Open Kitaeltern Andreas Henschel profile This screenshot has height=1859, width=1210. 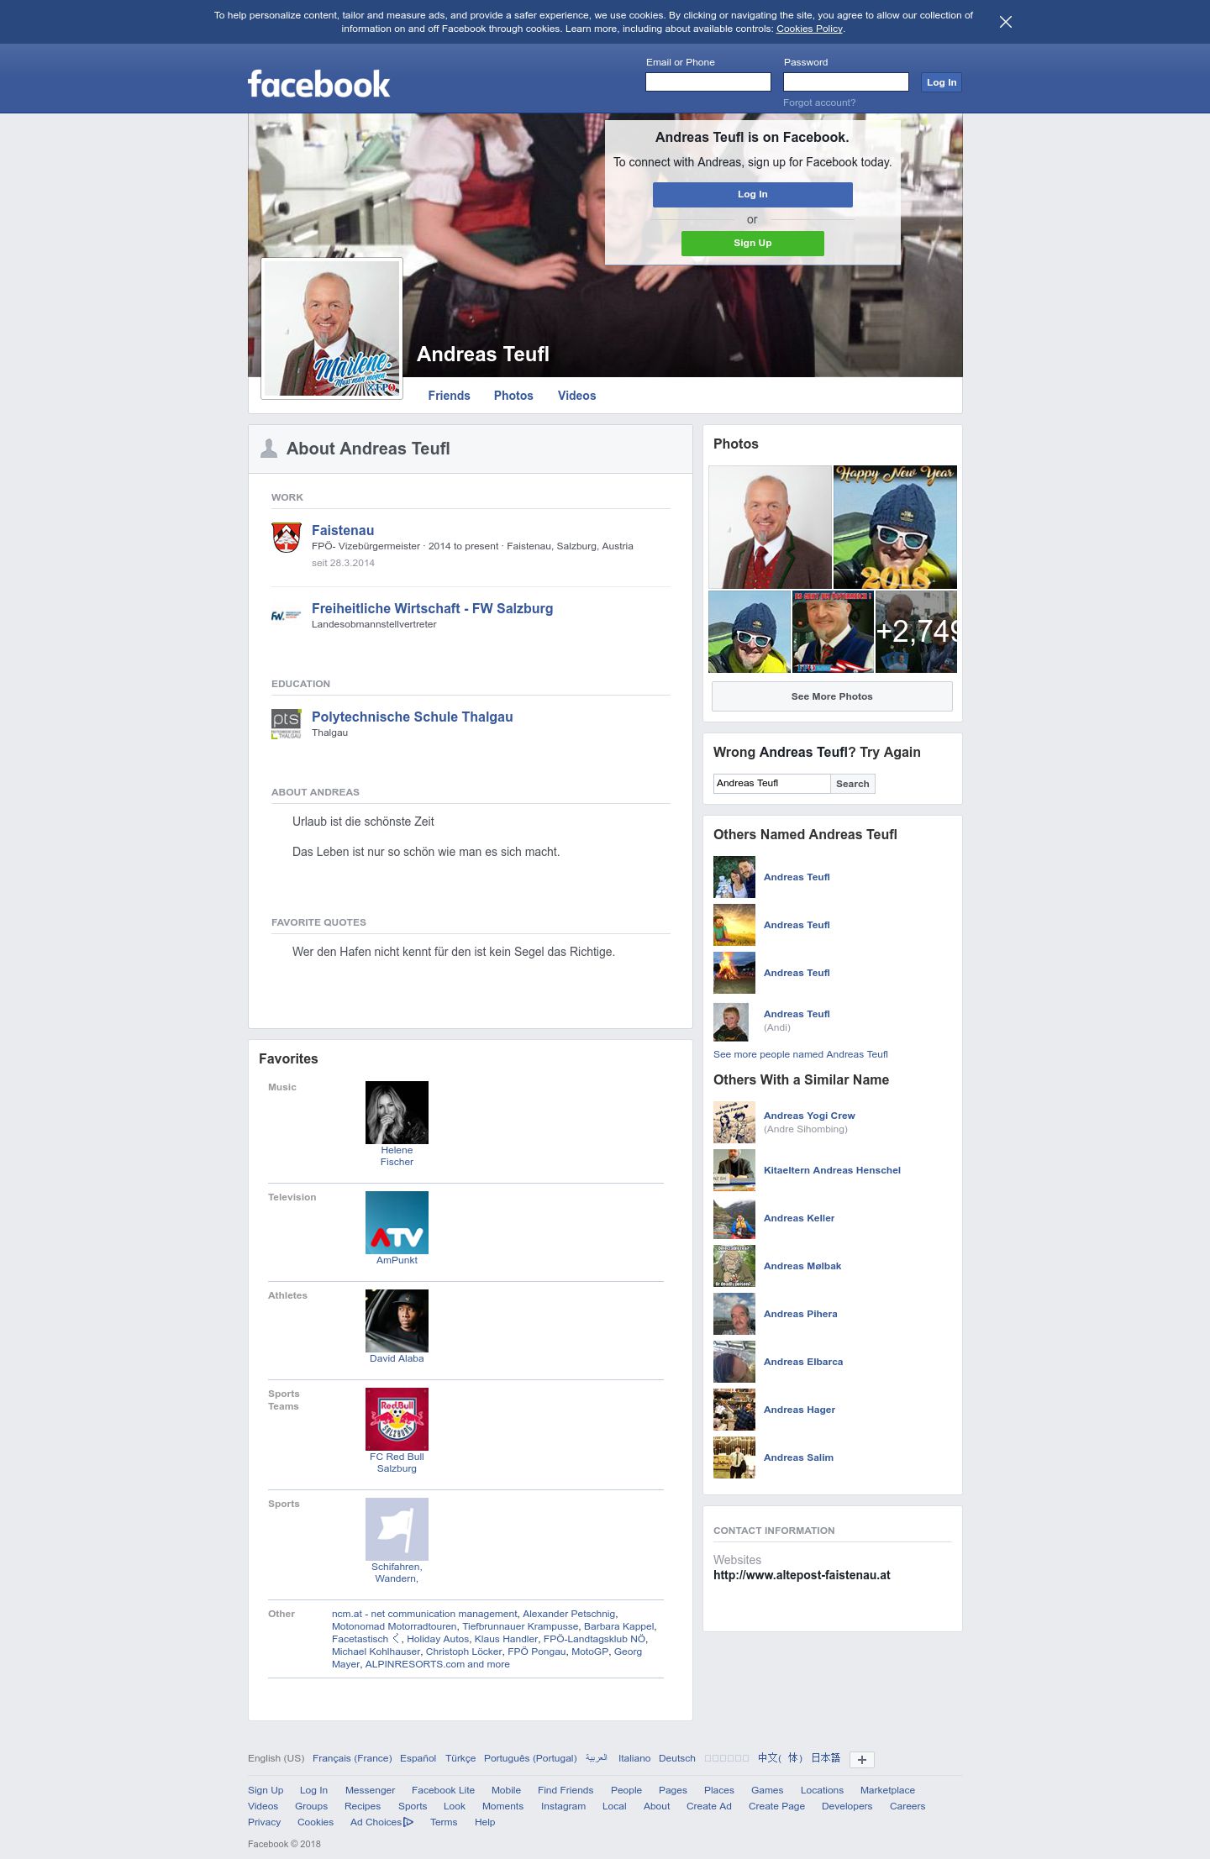coord(832,1170)
